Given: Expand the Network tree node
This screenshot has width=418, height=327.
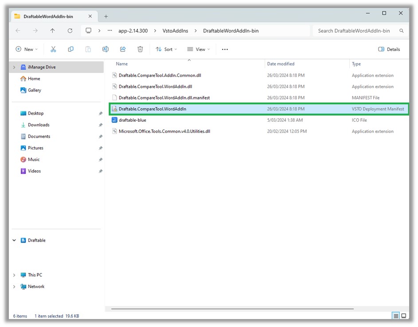Looking at the screenshot, I should click(14, 287).
